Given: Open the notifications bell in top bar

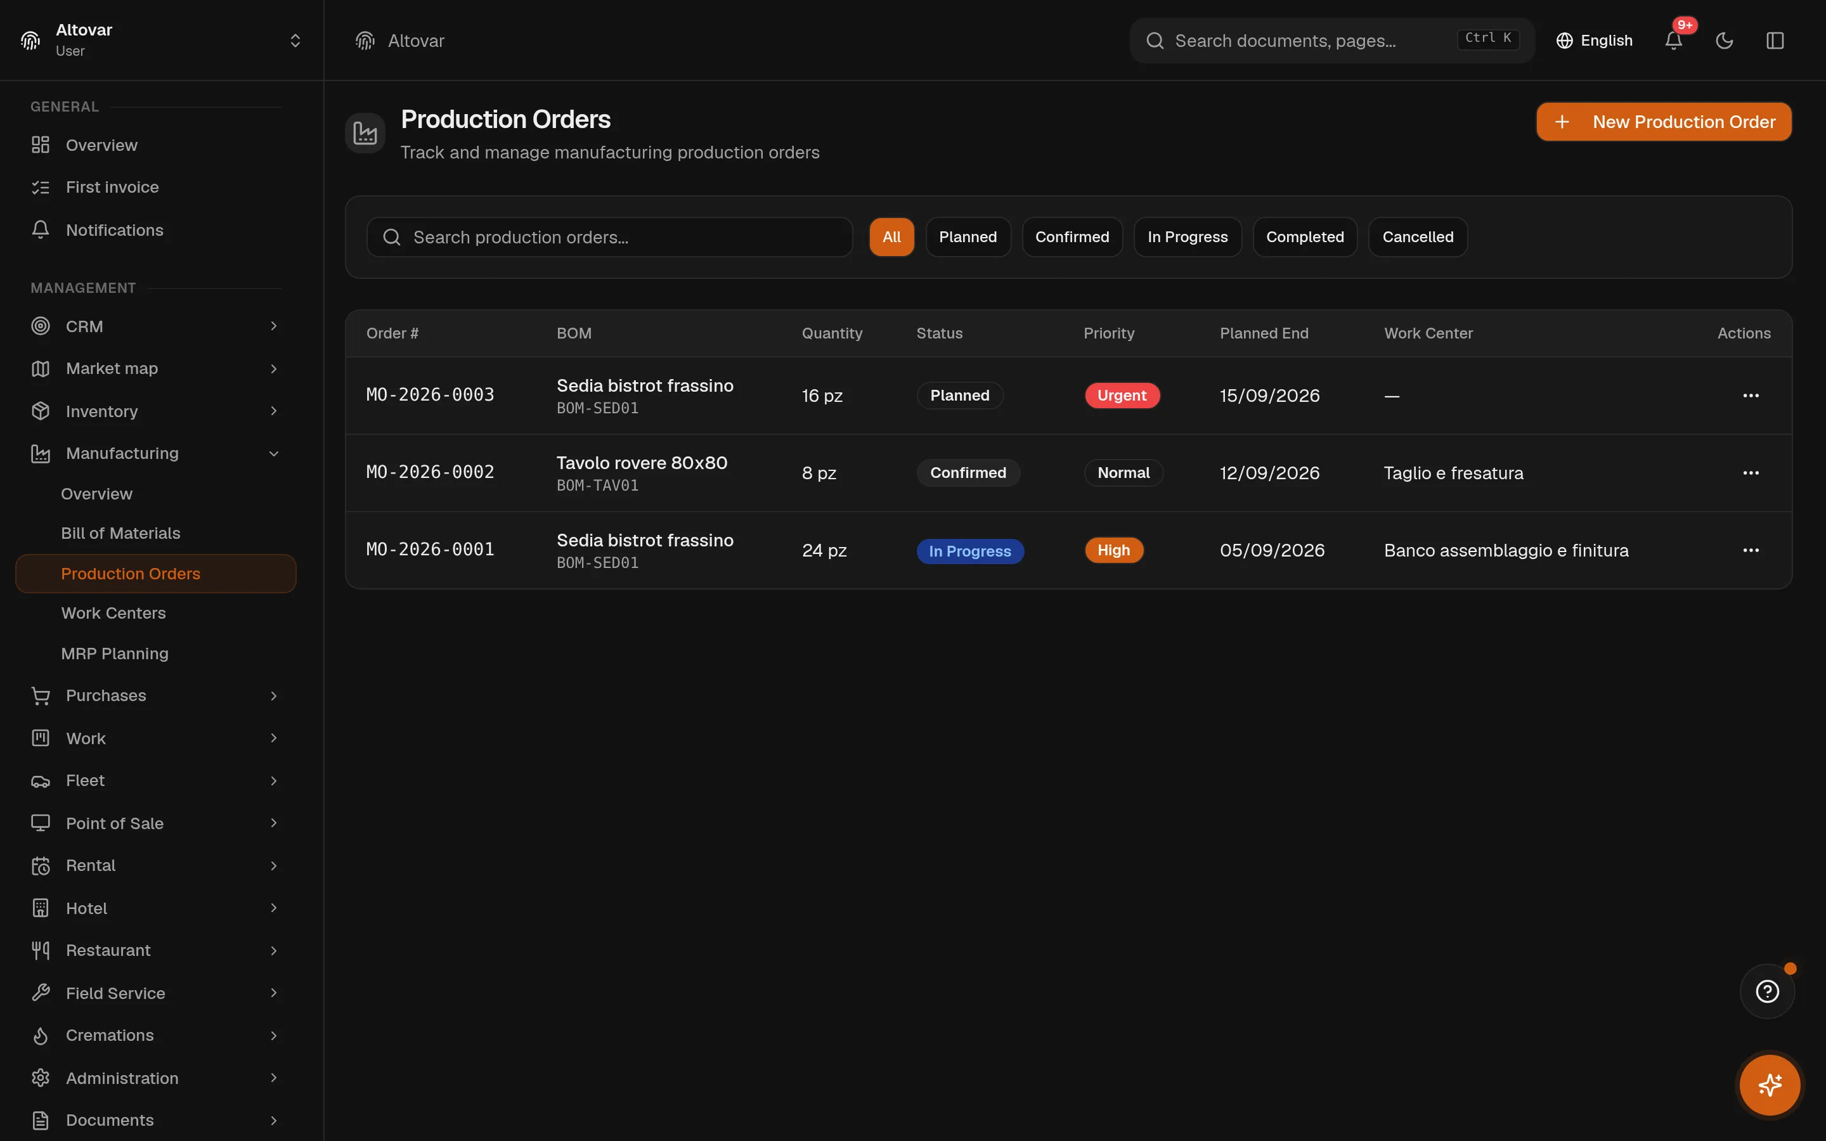Looking at the screenshot, I should click(x=1673, y=41).
